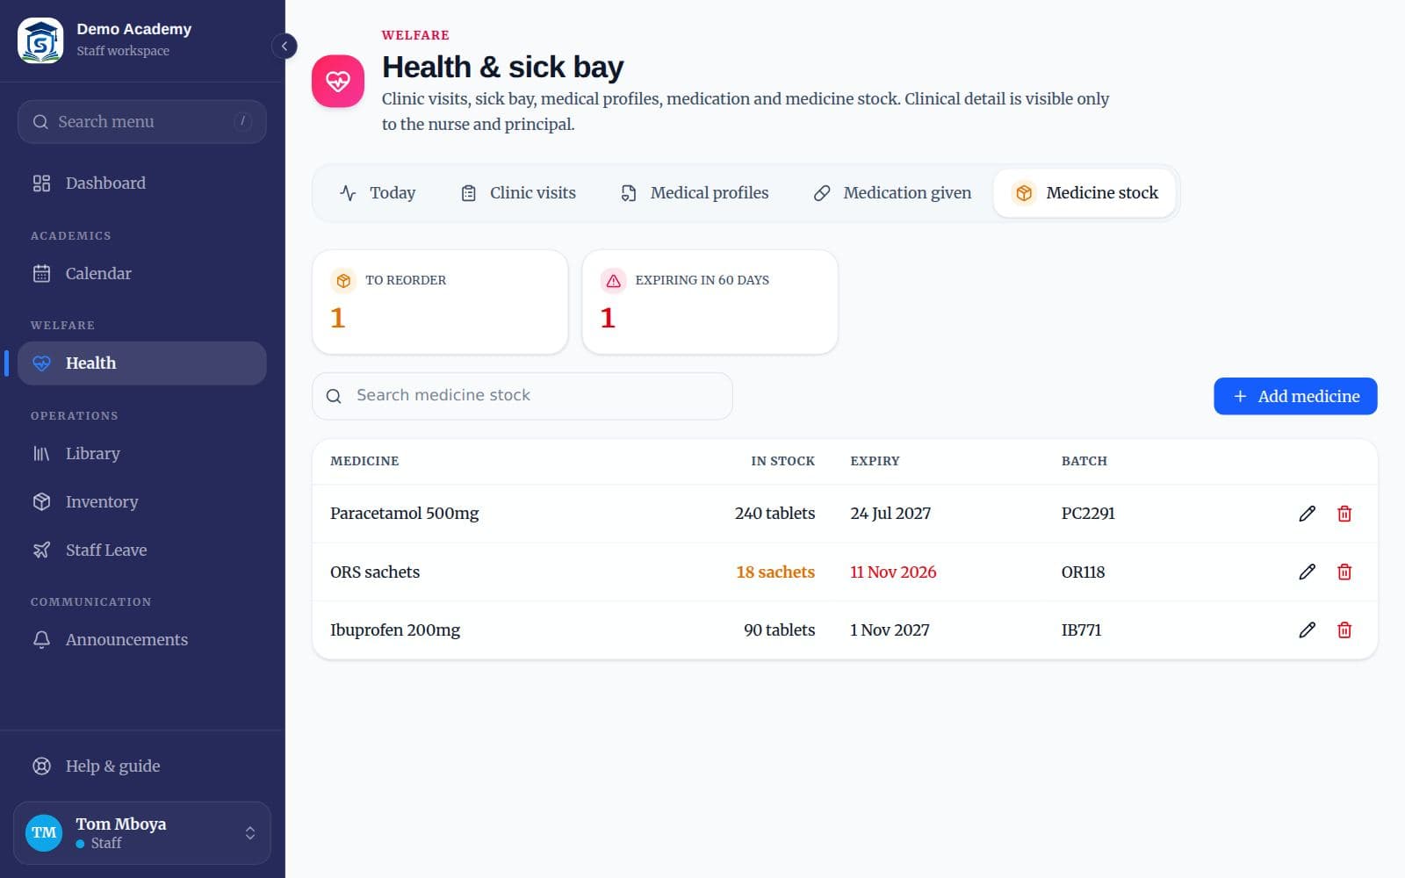
Task: Click the To Reorder box icon
Action: point(343,281)
